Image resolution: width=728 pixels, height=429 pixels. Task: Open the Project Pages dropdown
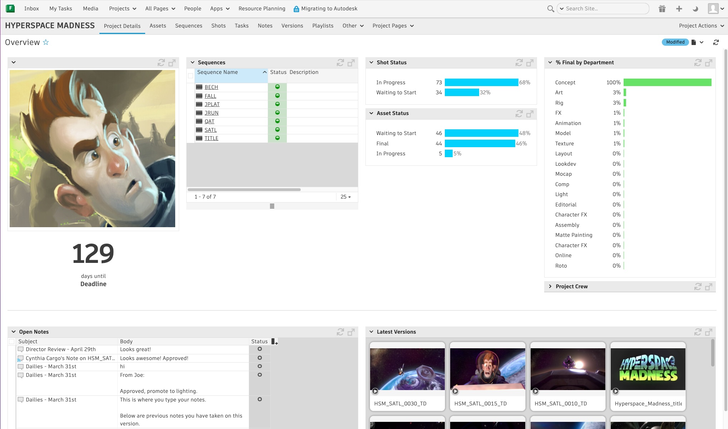pyautogui.click(x=393, y=26)
